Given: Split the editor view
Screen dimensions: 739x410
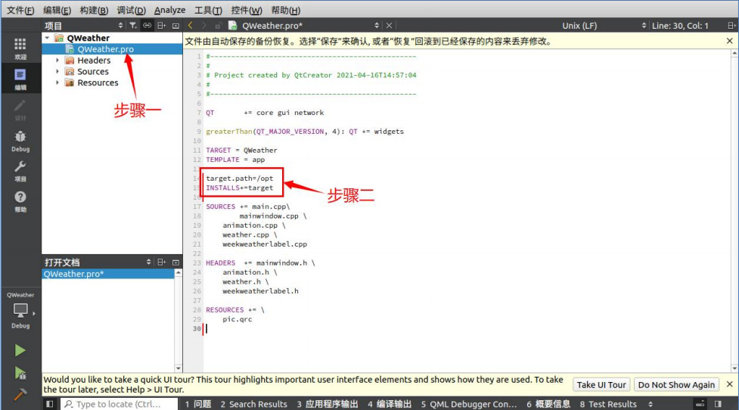Looking at the screenshot, I should (x=731, y=26).
